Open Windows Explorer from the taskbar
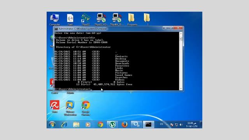The image size is (249, 140). click(76, 124)
